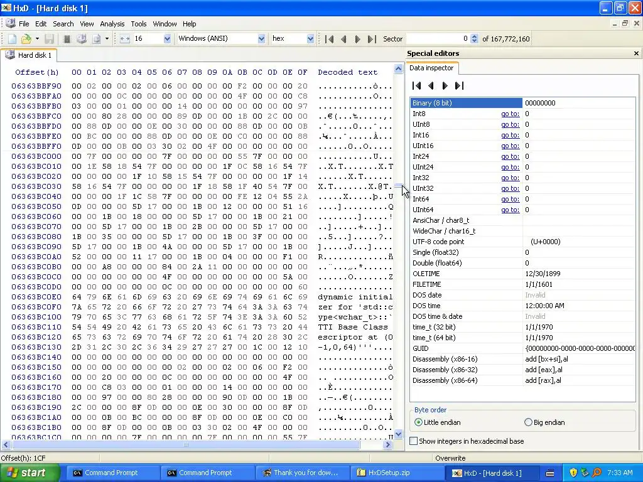Open the Help menu
The height and width of the screenshot is (482, 643).
pos(190,24)
